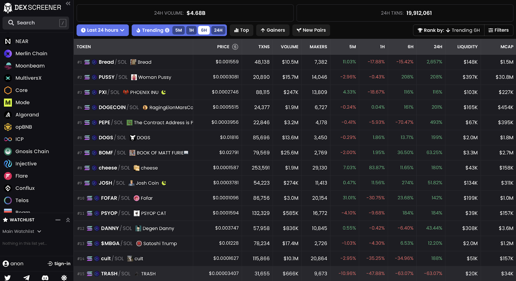Click the dollar icon beside the PRICE header
516x281 pixels.
click(x=235, y=47)
